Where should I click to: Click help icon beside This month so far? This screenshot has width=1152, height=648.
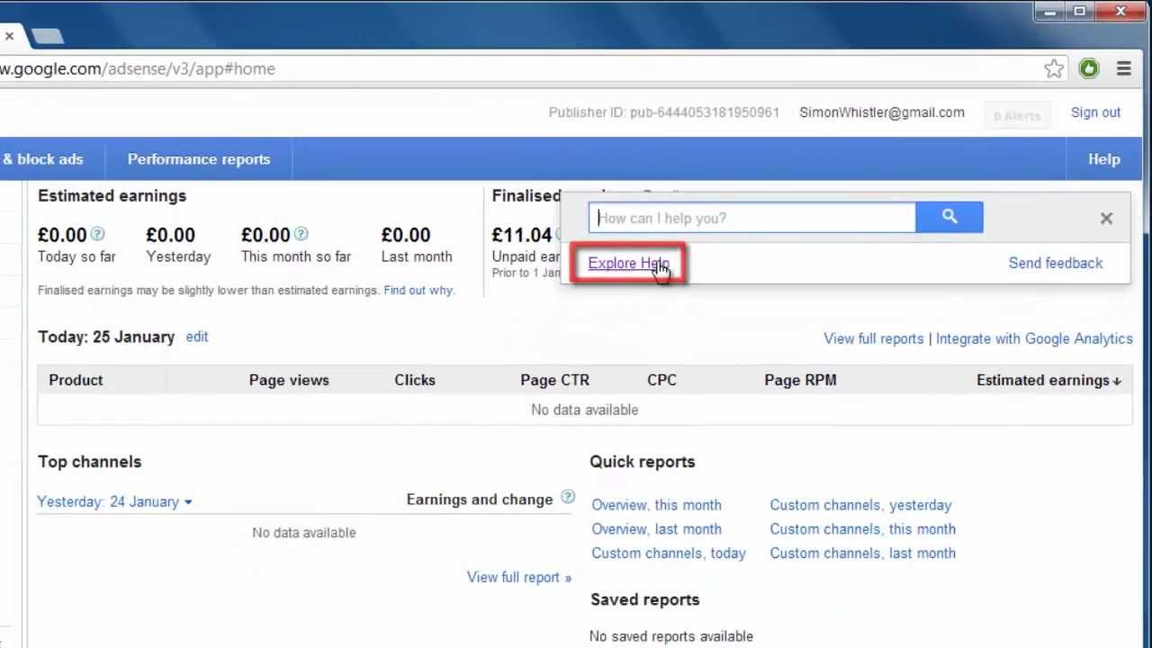click(x=301, y=234)
